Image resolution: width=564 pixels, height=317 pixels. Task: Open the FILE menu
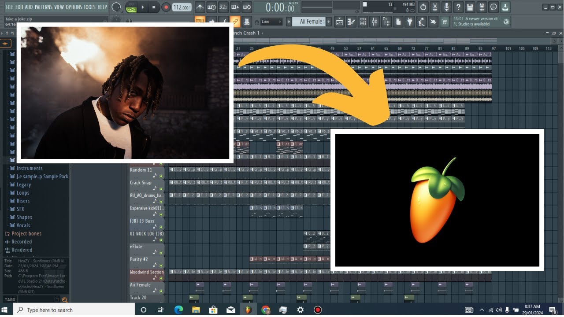coord(9,7)
